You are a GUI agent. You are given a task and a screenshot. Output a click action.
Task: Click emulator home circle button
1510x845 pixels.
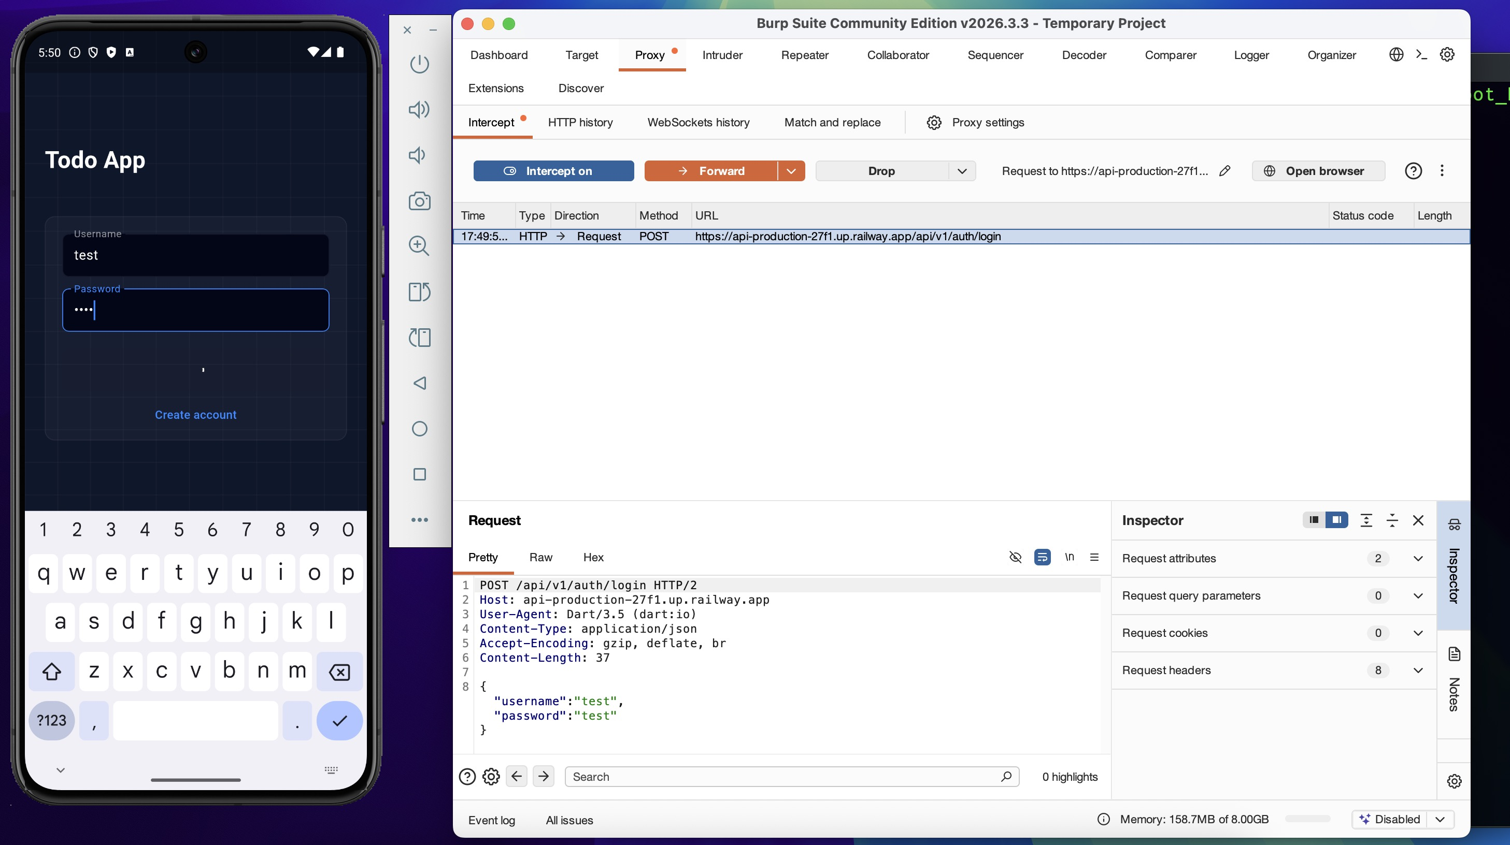(419, 429)
